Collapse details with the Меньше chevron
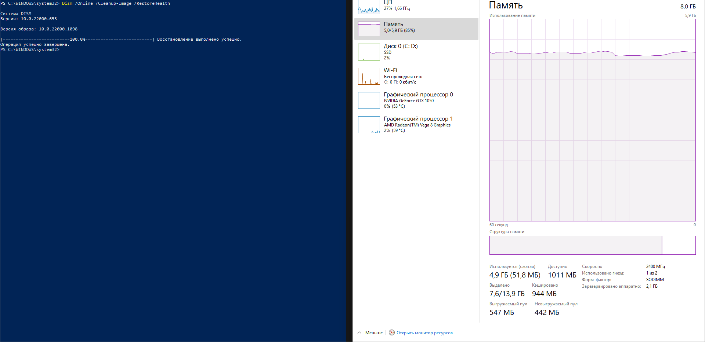Image resolution: width=705 pixels, height=342 pixels. pyautogui.click(x=359, y=333)
